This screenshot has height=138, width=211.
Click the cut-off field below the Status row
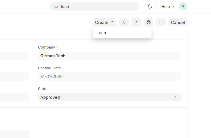point(14,134)
